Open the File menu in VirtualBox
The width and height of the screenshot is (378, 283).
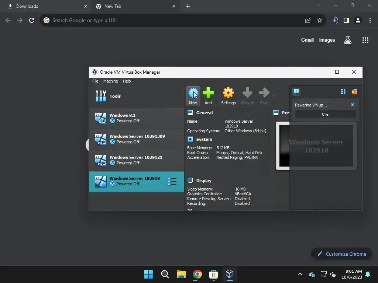pos(95,81)
